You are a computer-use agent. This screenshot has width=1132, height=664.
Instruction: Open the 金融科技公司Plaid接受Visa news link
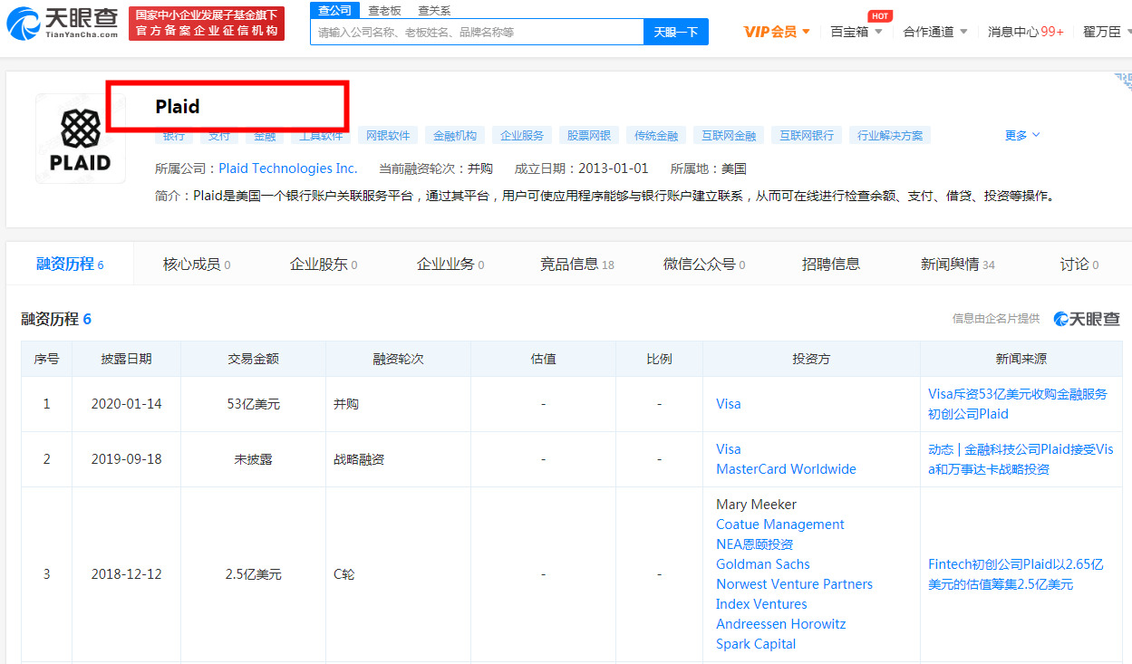coord(1021,459)
